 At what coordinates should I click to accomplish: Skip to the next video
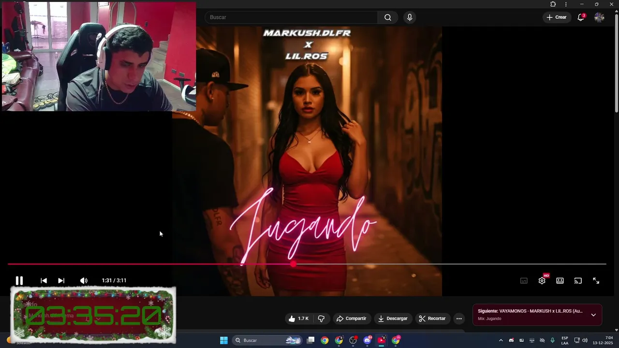[x=61, y=280]
